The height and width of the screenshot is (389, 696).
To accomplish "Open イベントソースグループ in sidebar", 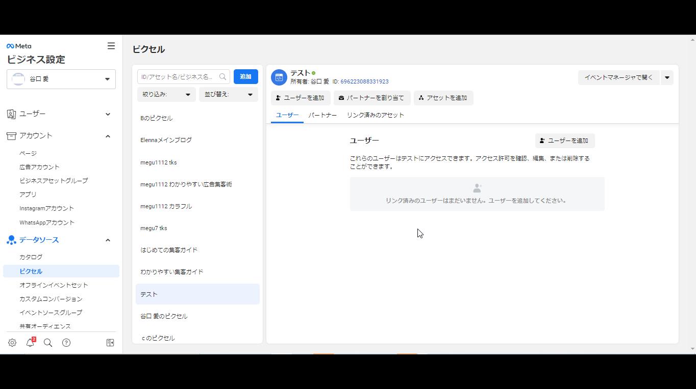I will pos(51,313).
